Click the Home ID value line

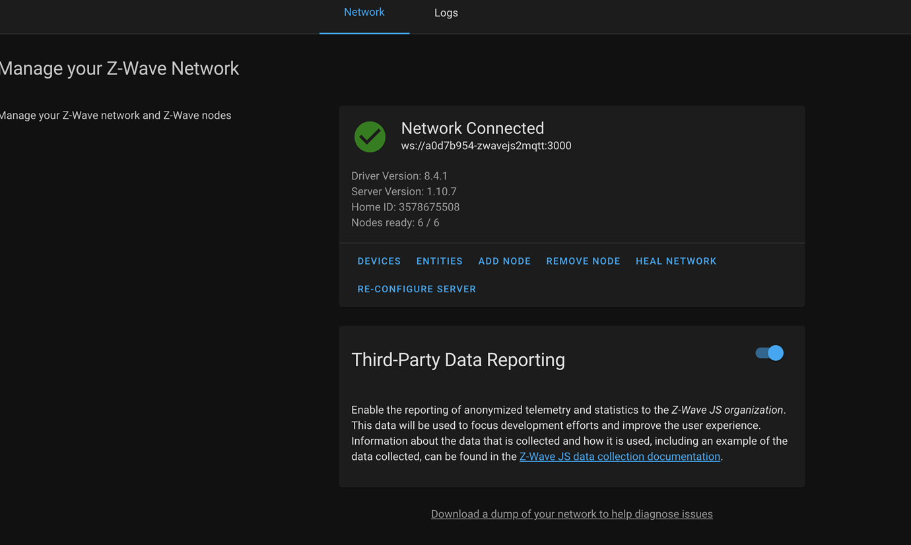click(405, 207)
